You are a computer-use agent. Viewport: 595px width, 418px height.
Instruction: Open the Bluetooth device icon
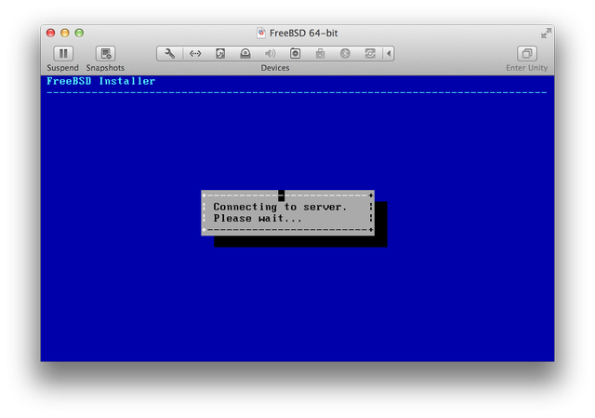(x=345, y=54)
